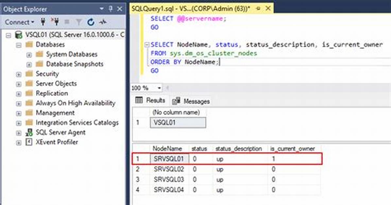Click the sys.dm_os_cluster_nodes text in query
The width and height of the screenshot is (391, 205).
(213, 53)
